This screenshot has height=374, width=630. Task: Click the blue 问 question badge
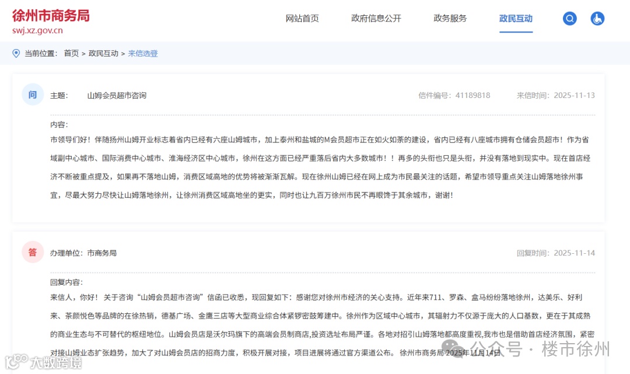(x=33, y=95)
